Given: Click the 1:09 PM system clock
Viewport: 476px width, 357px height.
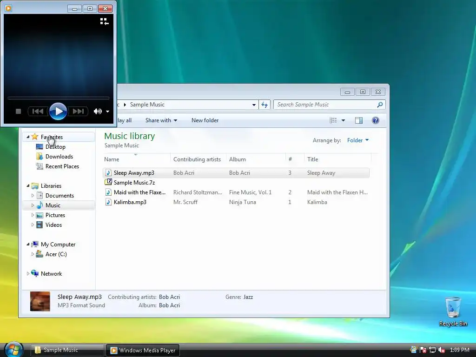Looking at the screenshot, I should 460,350.
